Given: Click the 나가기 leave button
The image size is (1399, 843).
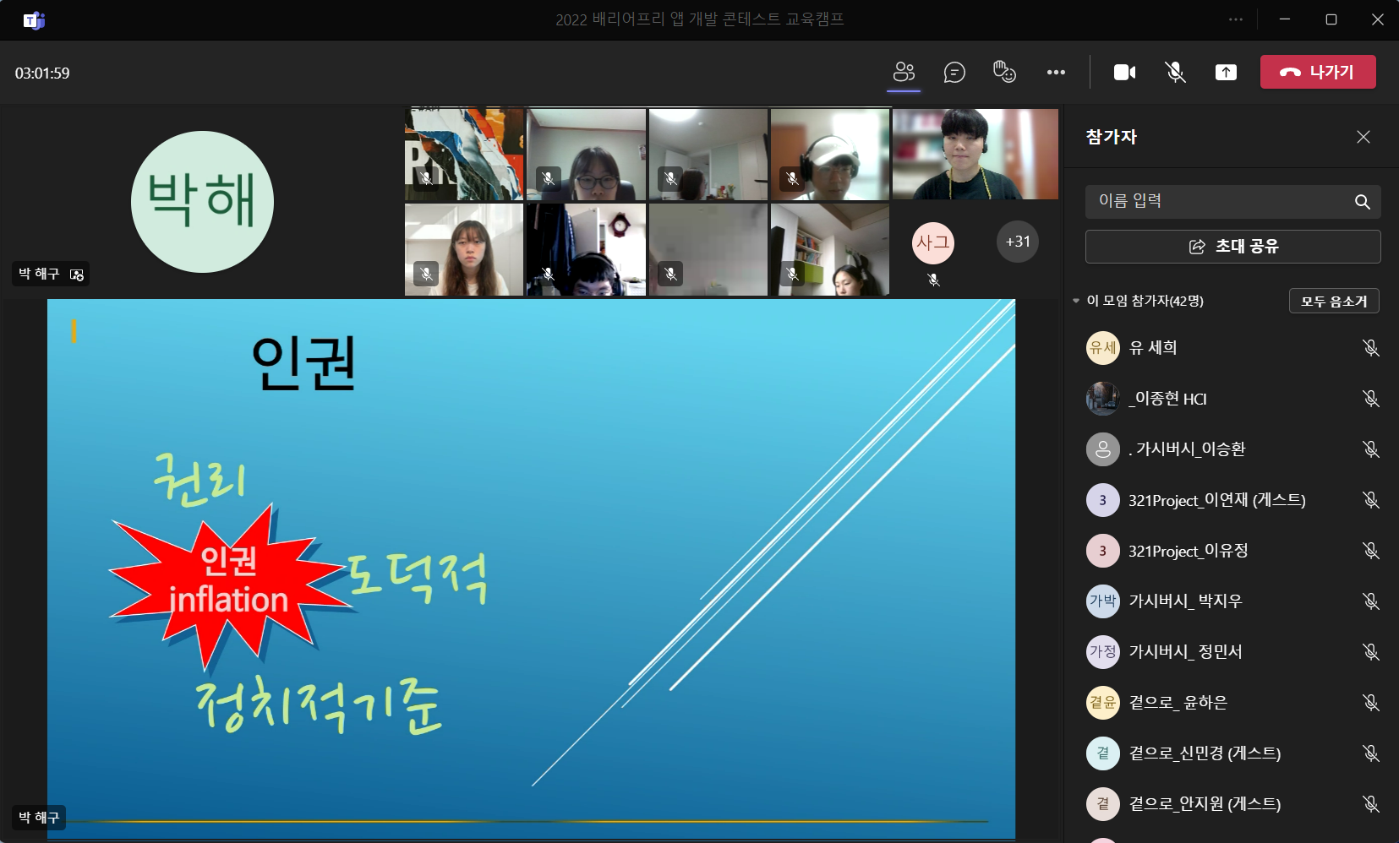Looking at the screenshot, I should click(1317, 72).
